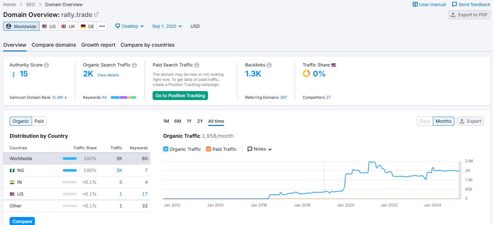The width and height of the screenshot is (493, 225).
Task: Select the US country filter
Action: (49, 26)
